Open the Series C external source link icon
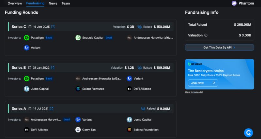261x139 pixels. click(53, 27)
